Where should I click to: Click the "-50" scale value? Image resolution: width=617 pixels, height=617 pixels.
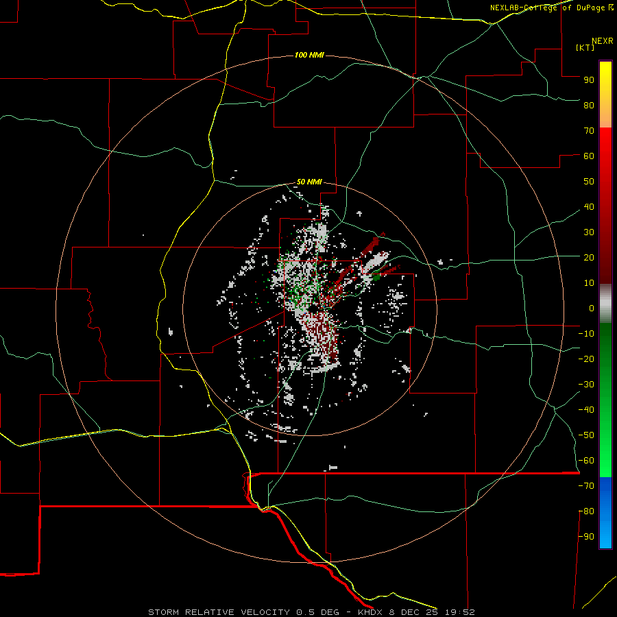tap(586, 435)
